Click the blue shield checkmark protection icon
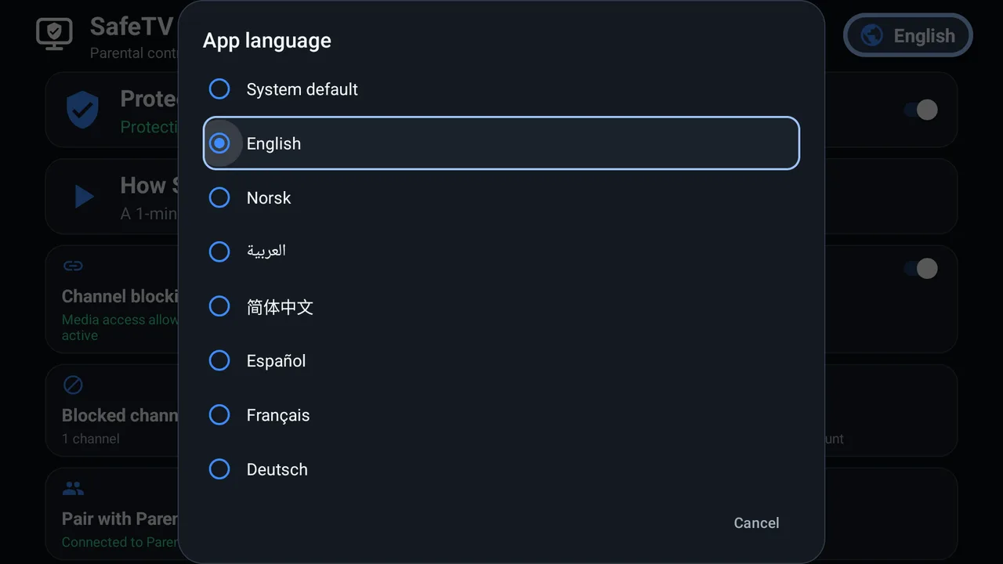This screenshot has height=564, width=1003. coord(82,110)
